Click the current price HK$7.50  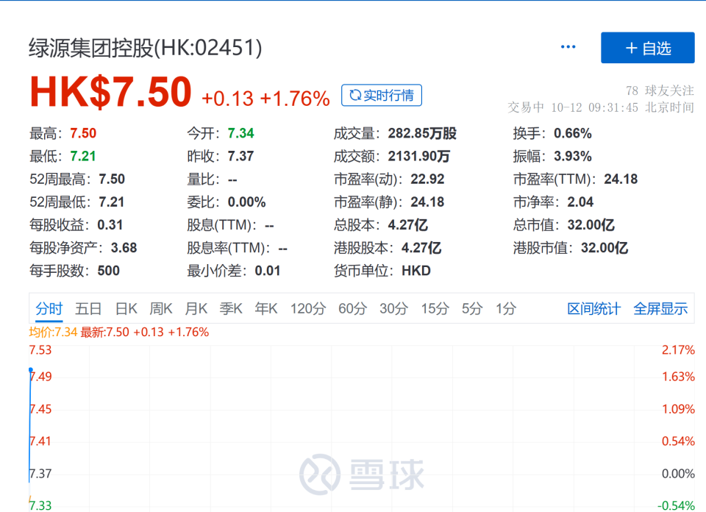pos(111,92)
